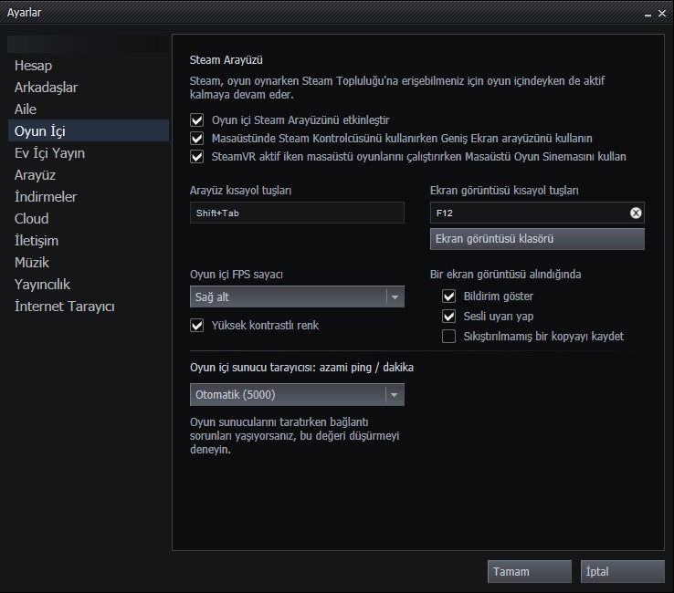
Task: Toggle Geniş Ekran arayüzünü kullanın checkbox
Action: (197, 139)
